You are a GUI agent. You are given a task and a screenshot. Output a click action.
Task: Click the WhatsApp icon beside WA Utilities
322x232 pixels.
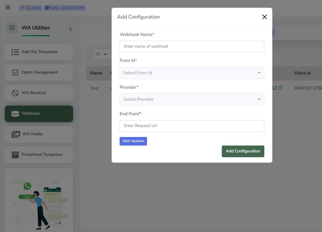pyautogui.click(x=12, y=27)
